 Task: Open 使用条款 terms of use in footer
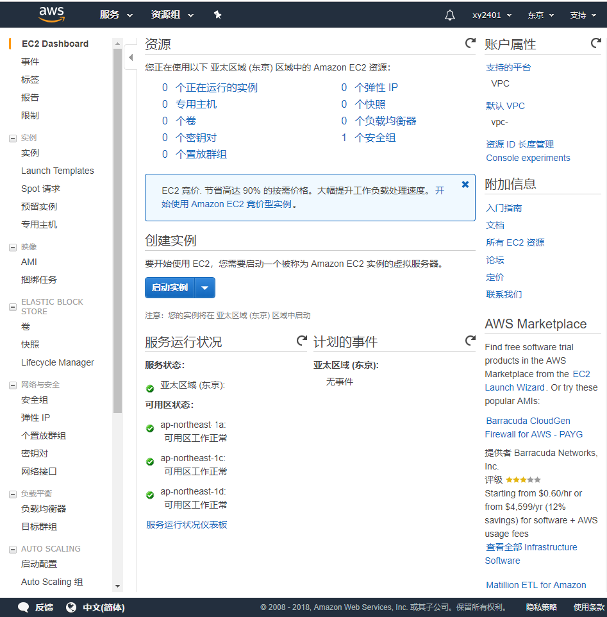[x=589, y=607]
